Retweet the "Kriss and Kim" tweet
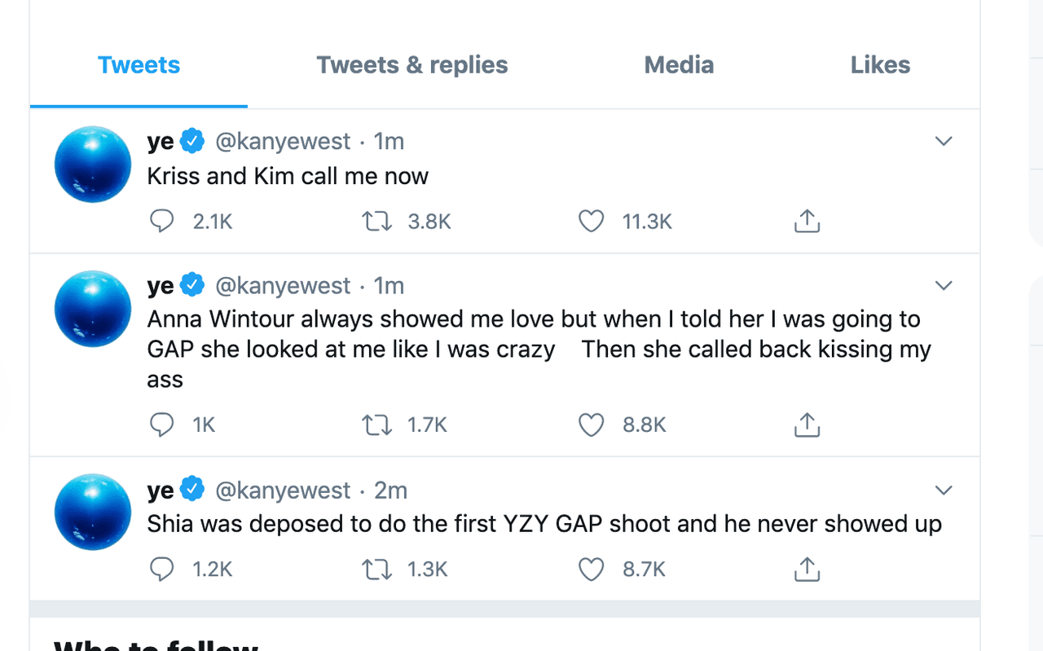 pyautogui.click(x=376, y=221)
